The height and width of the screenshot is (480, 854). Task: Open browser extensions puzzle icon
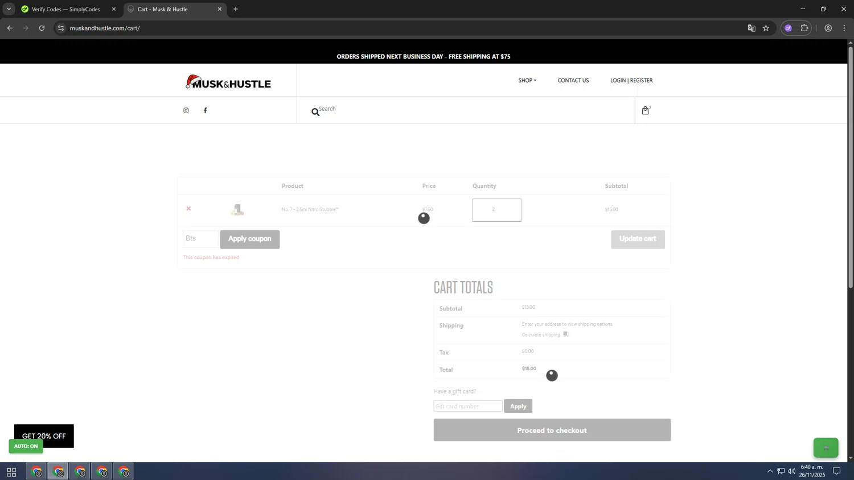click(x=804, y=28)
